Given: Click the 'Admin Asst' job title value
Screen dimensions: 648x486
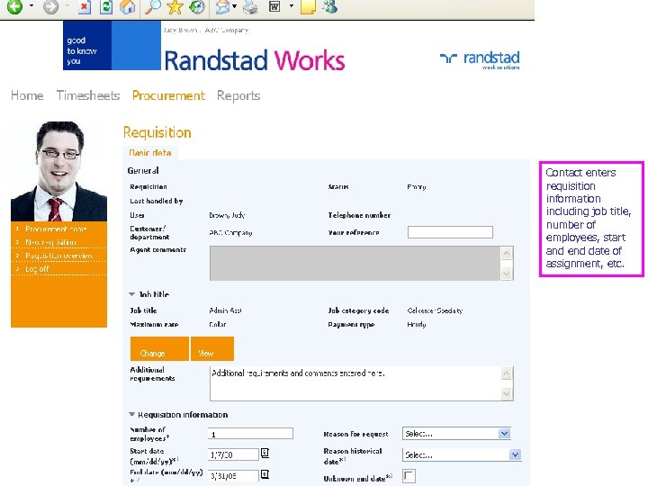Looking at the screenshot, I should pyautogui.click(x=225, y=310).
